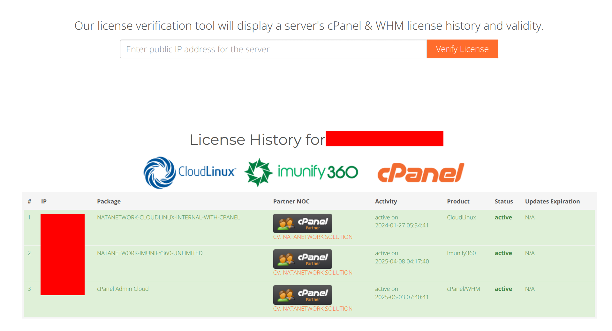Click the Imunify360 logo
Viewport: 612px width, 331px height.
[x=301, y=172]
